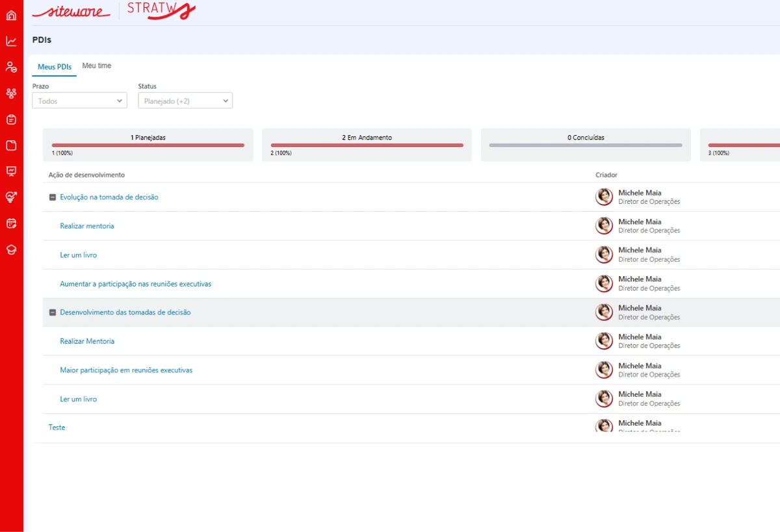780x532 pixels.
Task: Click the clipboard icon in the sidebar
Action: (11, 120)
